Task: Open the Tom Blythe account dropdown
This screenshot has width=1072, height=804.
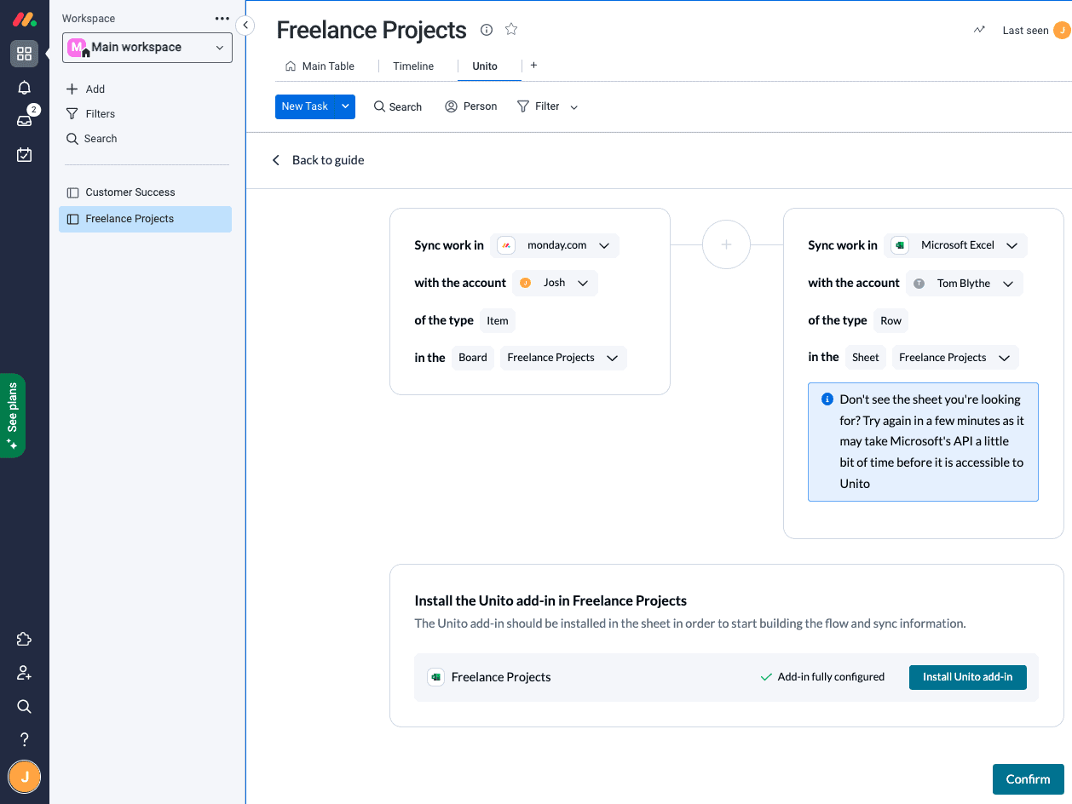Action: pyautogui.click(x=963, y=284)
